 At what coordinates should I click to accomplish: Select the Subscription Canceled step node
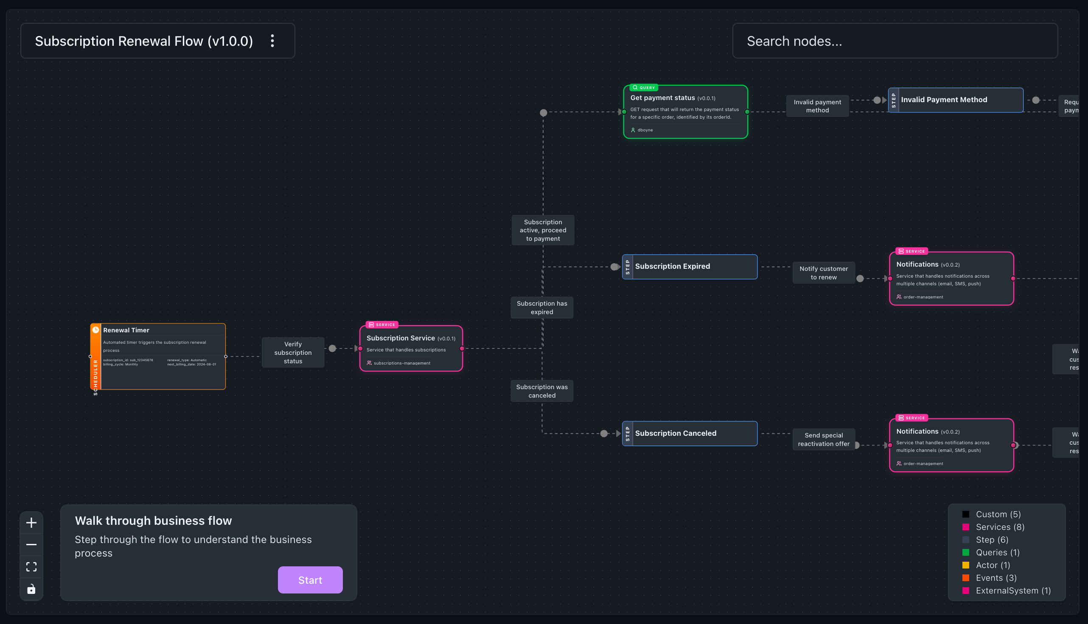click(x=689, y=433)
